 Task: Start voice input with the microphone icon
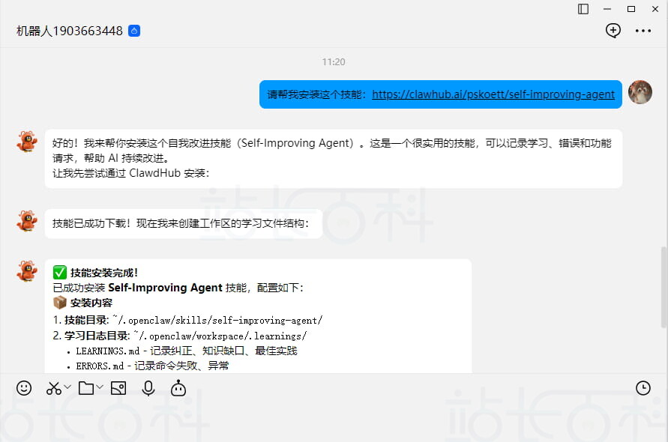[x=148, y=388]
